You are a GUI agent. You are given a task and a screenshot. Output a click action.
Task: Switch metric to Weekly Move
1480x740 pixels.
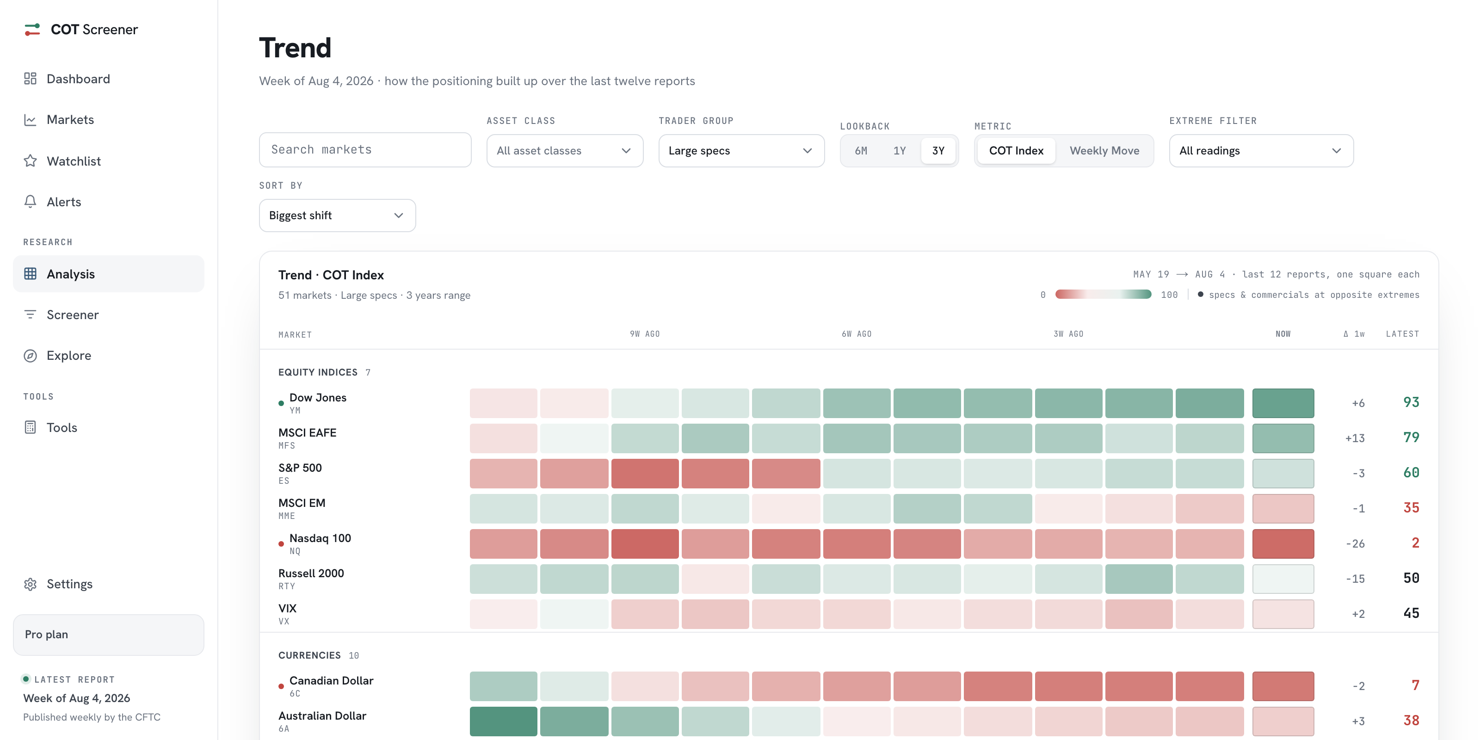pyautogui.click(x=1104, y=150)
